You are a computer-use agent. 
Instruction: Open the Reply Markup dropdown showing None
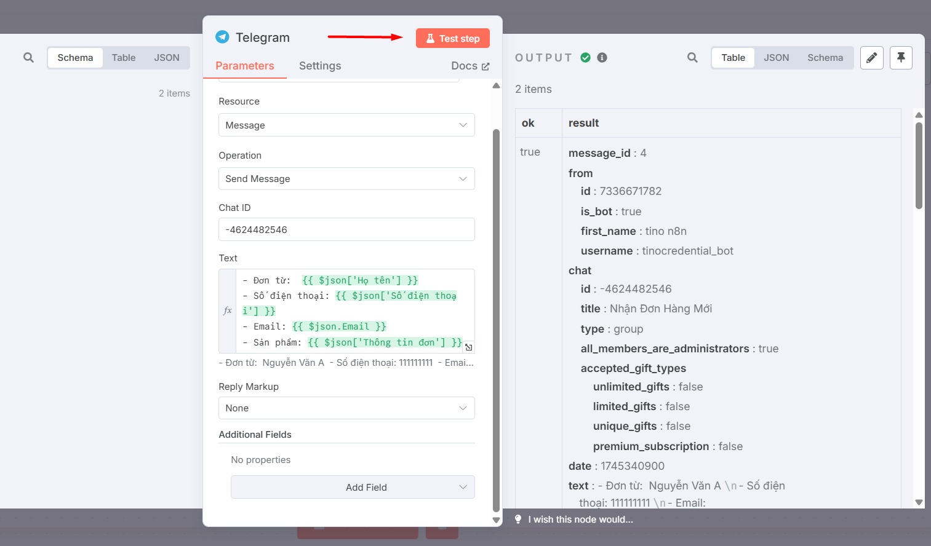click(346, 408)
